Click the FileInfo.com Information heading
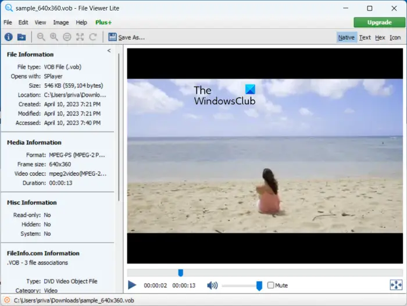 43,253
